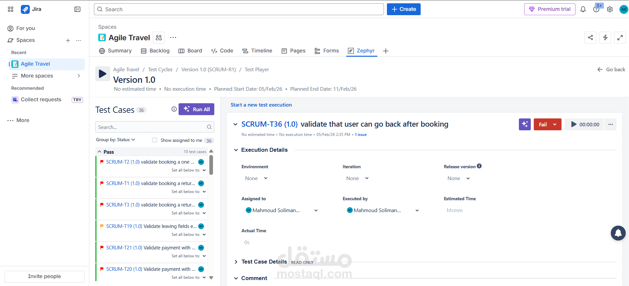
Task: Open the Assigned to Mahmoud Soliman dropdown
Action: coord(282,210)
